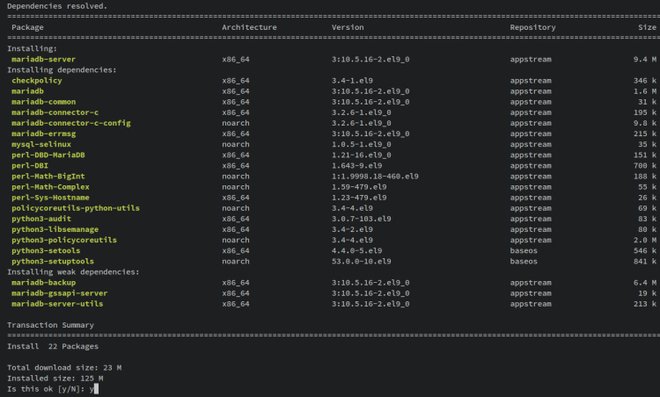Image resolution: width=660 pixels, height=397 pixels.
Task: Click the Version column header
Action: [348, 27]
